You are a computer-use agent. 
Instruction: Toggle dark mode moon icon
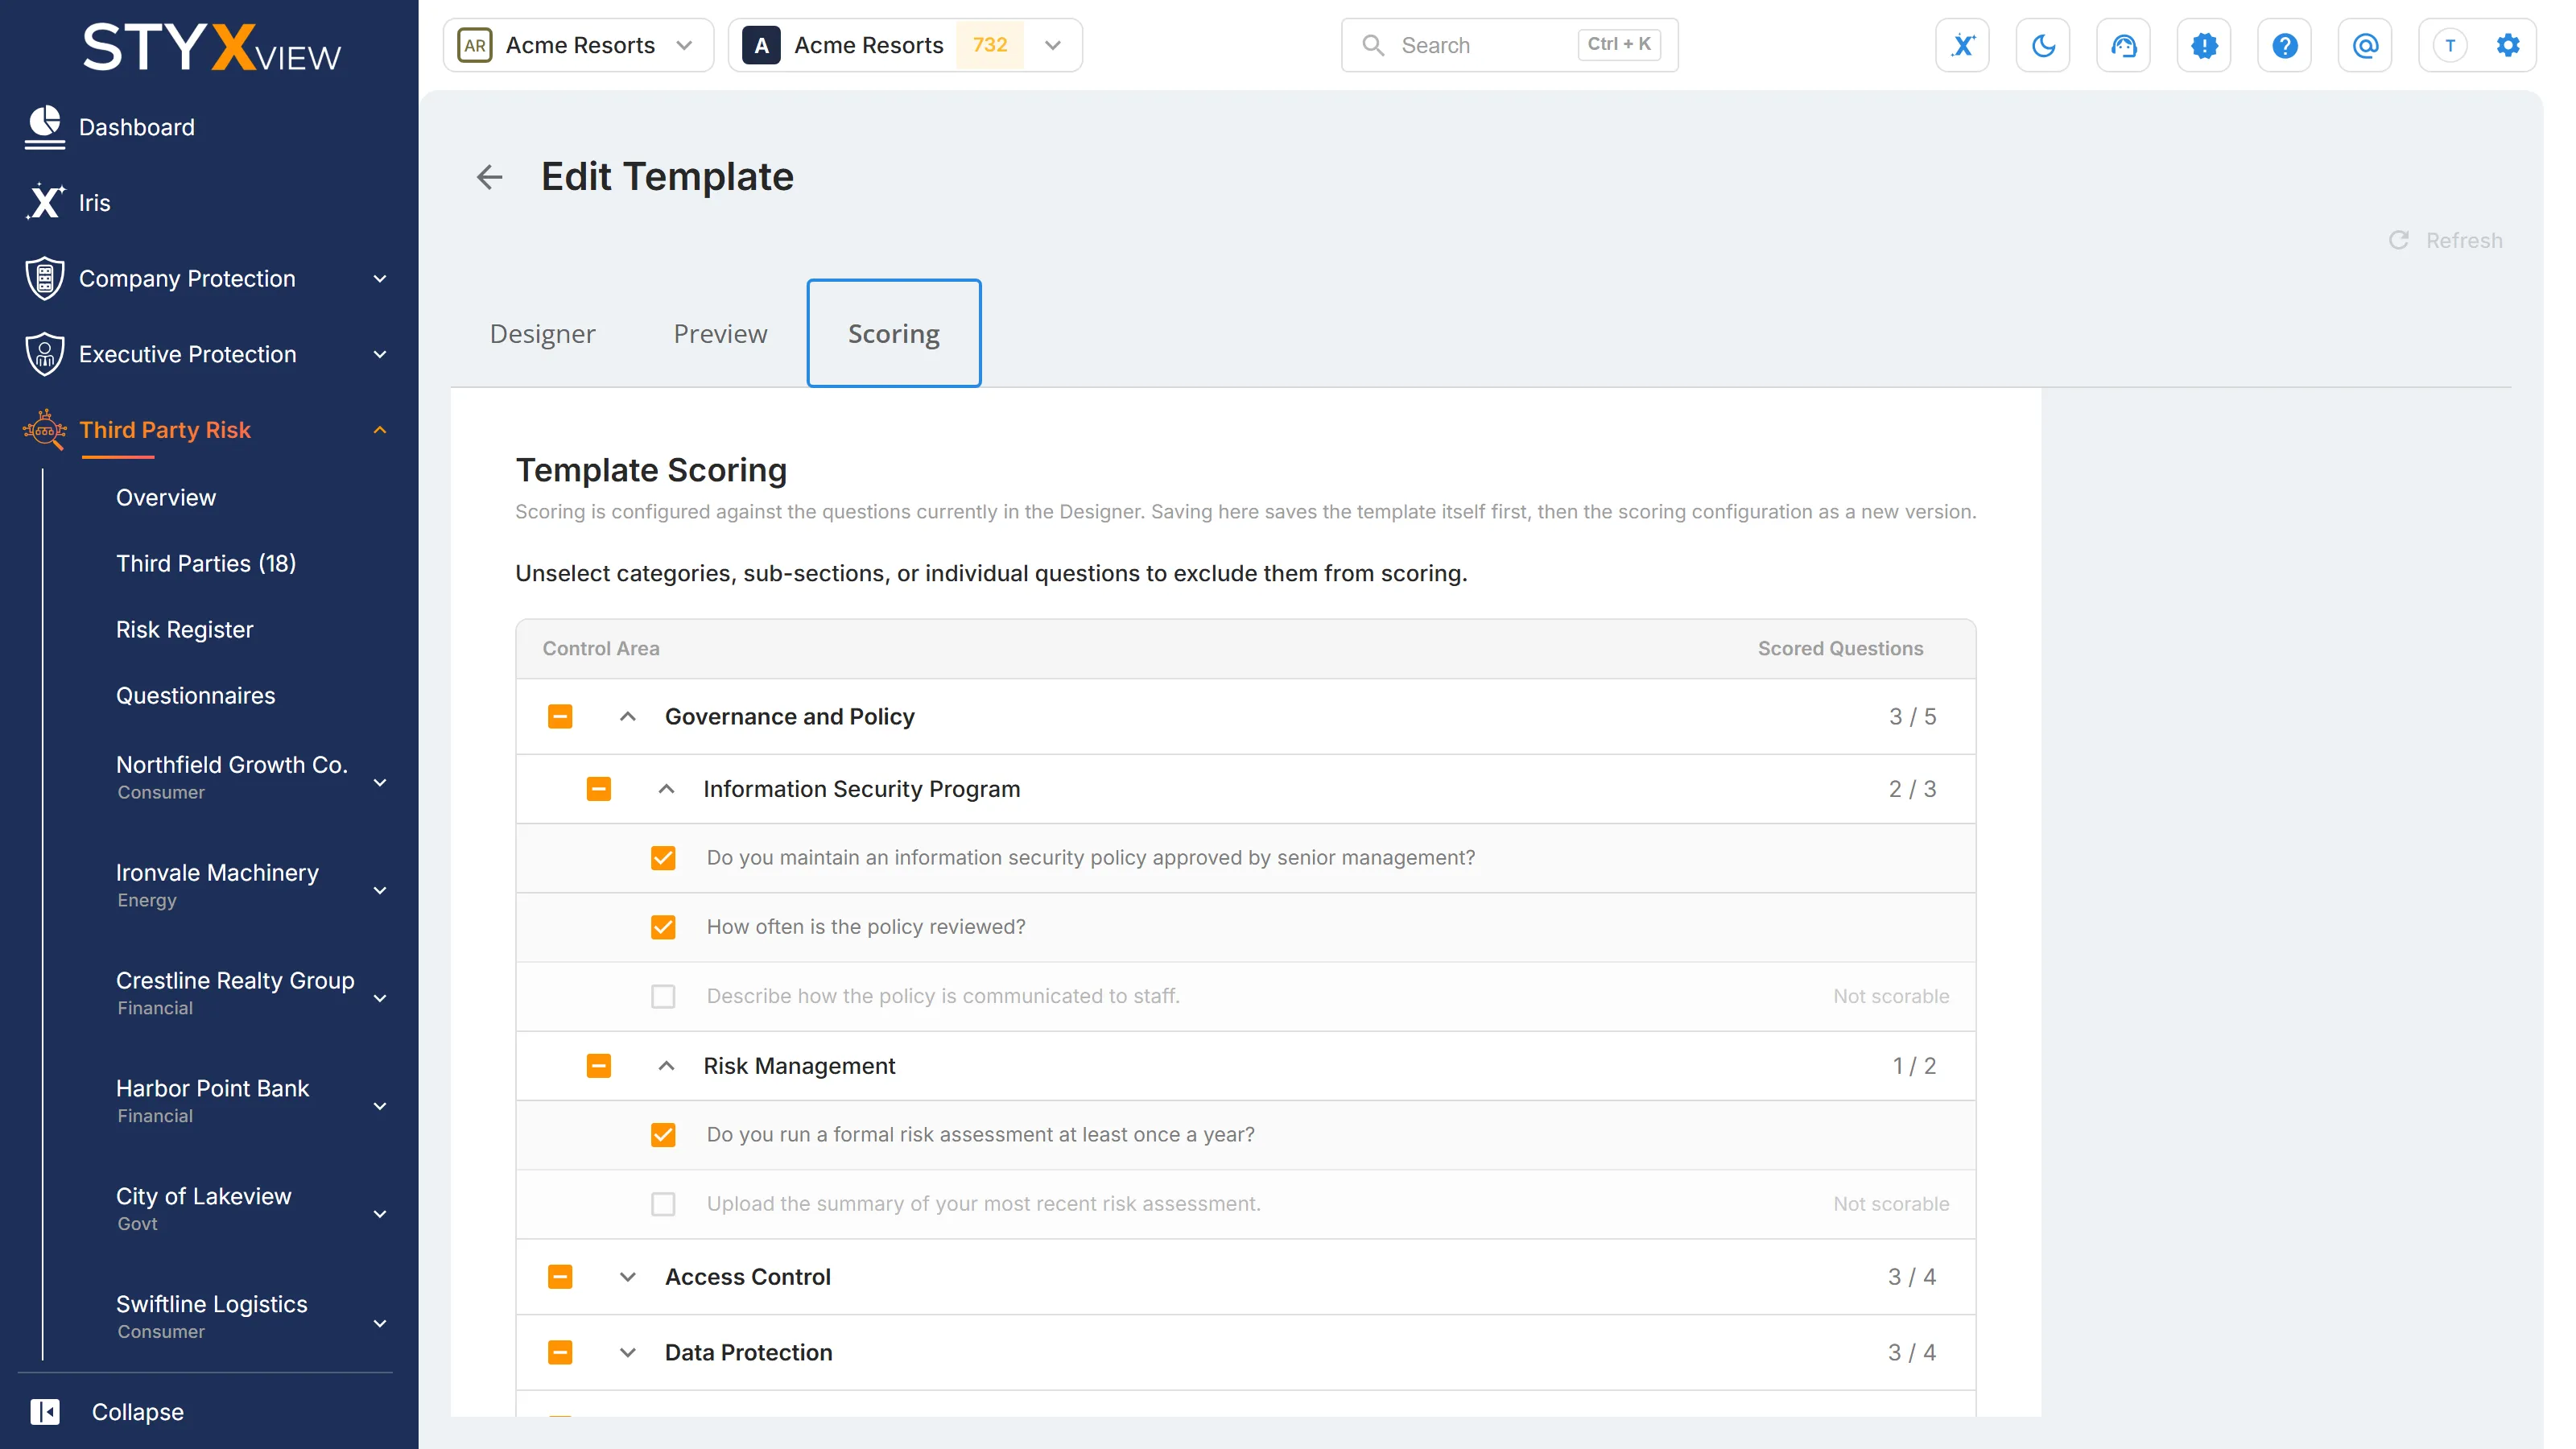coord(2043,45)
